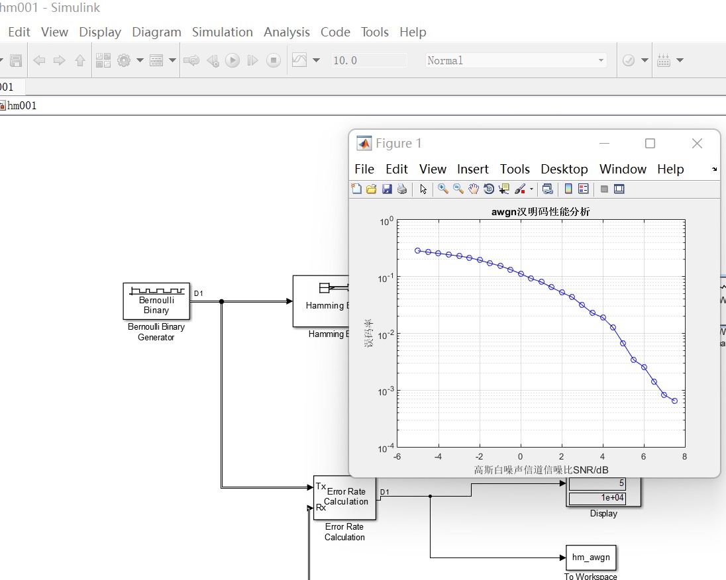Click Print Figure icon in Figure 1

click(402, 189)
